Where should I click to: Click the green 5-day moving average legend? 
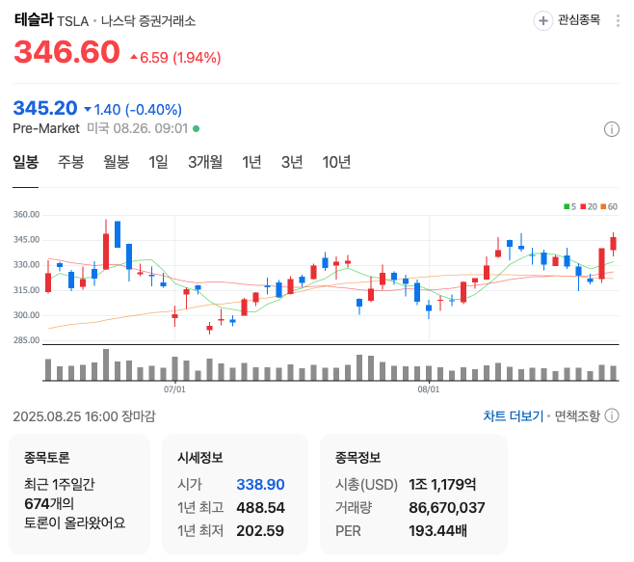(569, 206)
